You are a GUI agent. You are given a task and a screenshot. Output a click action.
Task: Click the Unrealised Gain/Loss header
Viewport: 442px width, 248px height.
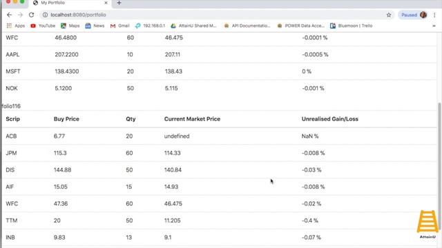[330, 119]
